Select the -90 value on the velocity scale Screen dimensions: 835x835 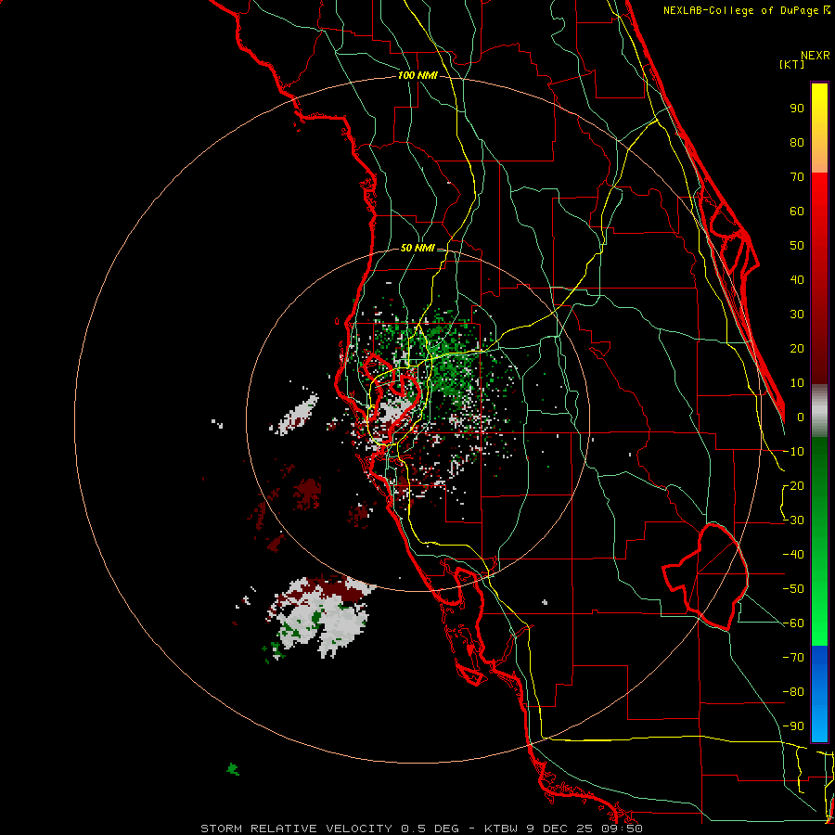793,726
